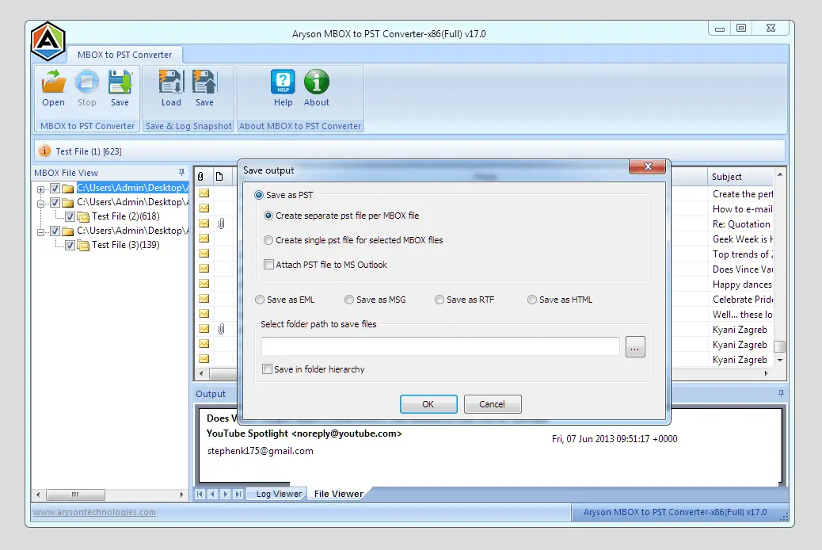The image size is (822, 550).
Task: Click tree view horizontal scrollbar thumb
Action: 75,495
